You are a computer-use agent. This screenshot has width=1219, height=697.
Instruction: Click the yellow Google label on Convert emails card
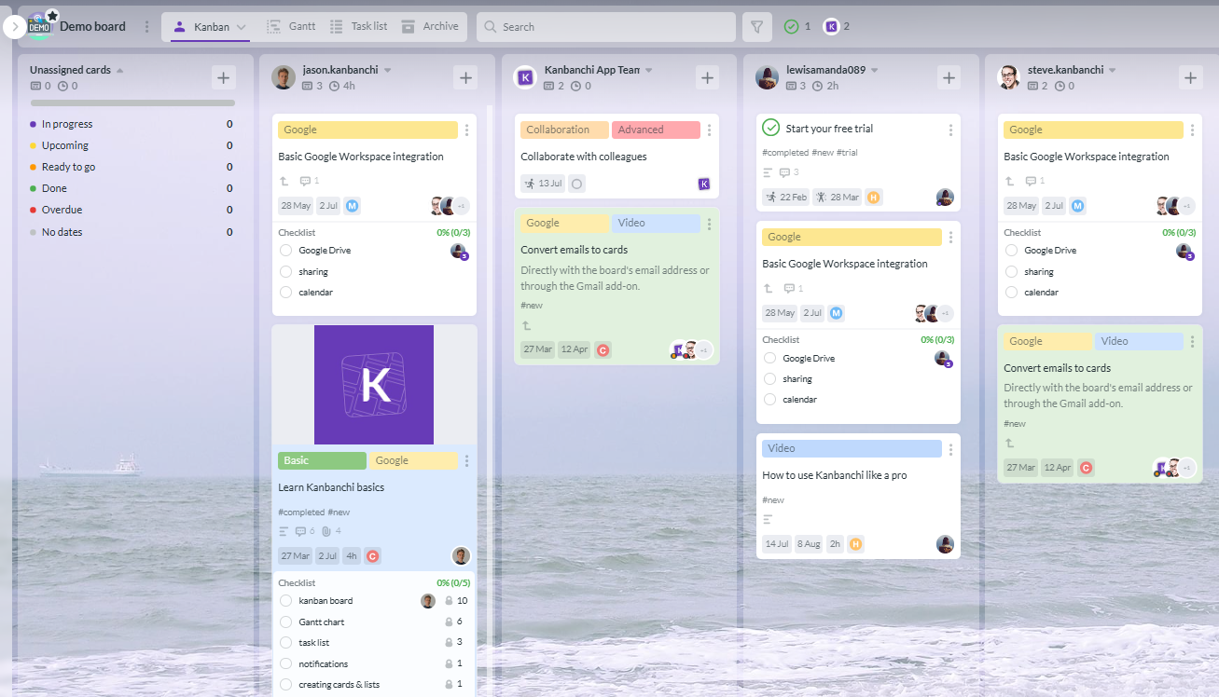click(563, 223)
